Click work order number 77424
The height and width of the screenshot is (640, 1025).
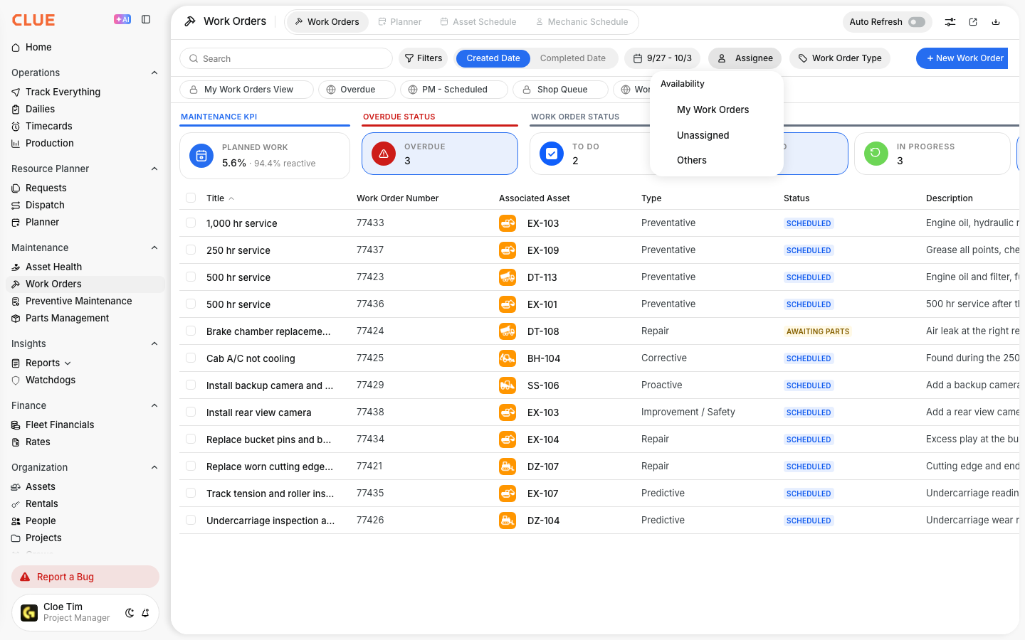370,331
